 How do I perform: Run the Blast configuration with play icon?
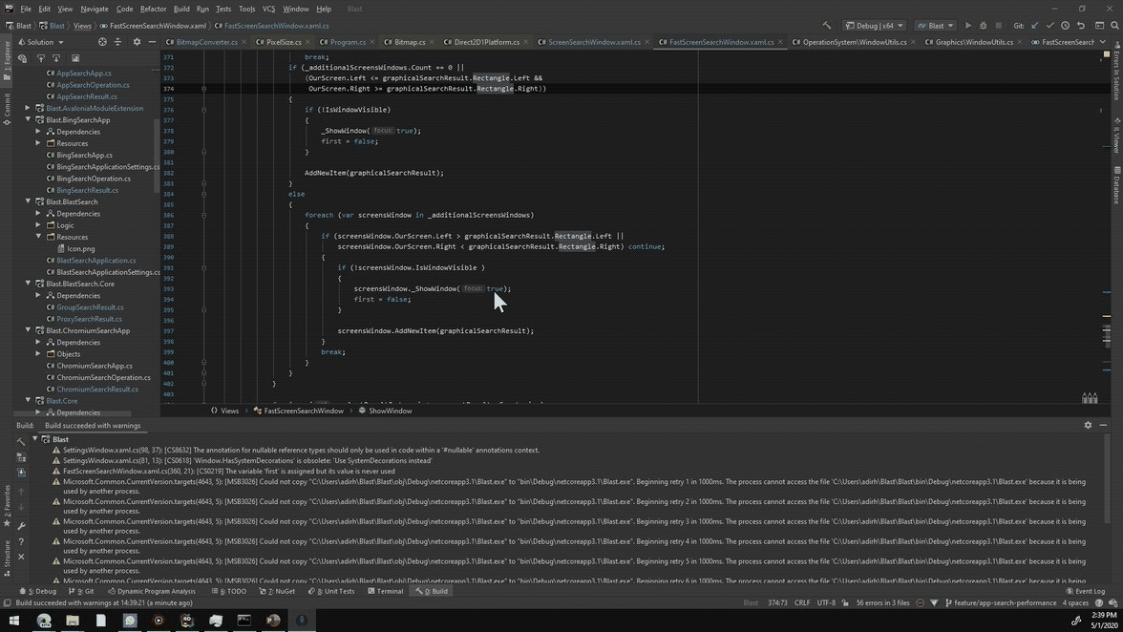tap(967, 26)
